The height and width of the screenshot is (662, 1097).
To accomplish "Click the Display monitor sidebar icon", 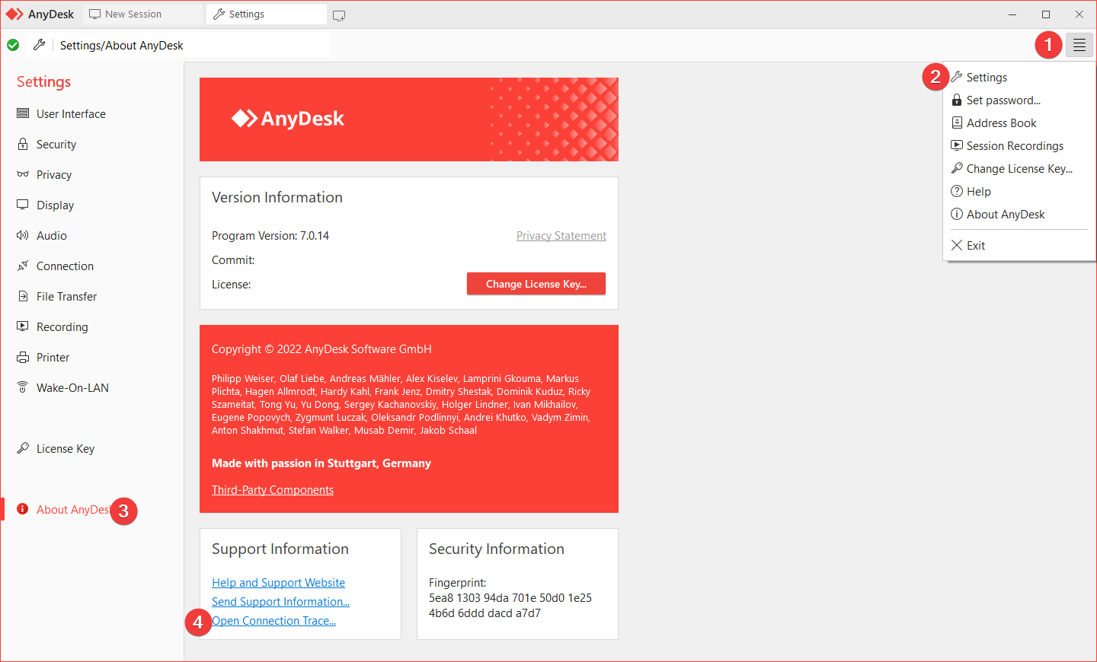I will click(x=23, y=205).
